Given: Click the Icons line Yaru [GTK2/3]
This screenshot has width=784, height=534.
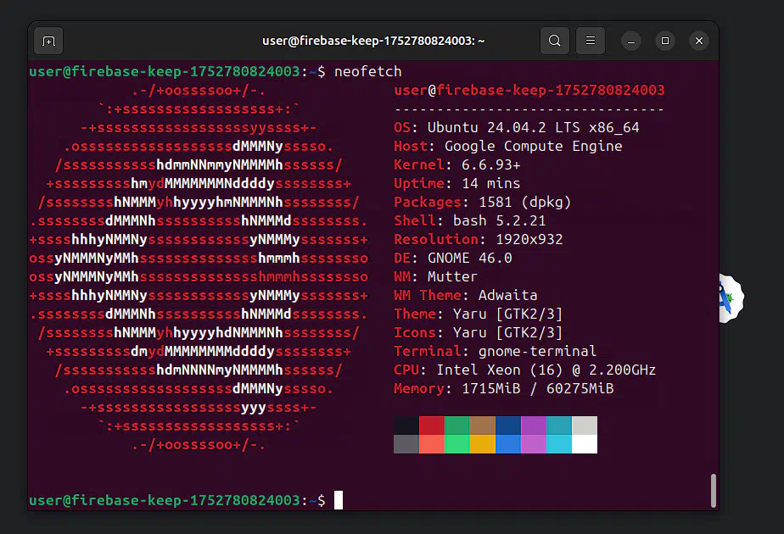Looking at the screenshot, I should click(x=478, y=332).
